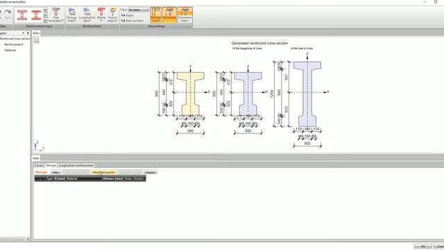444x250 pixels.
Task: Open the Stirrups tab
Action: point(51,165)
